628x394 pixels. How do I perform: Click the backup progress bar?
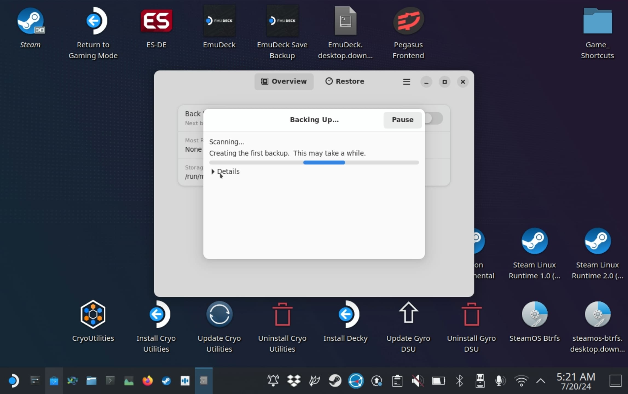coord(314,163)
